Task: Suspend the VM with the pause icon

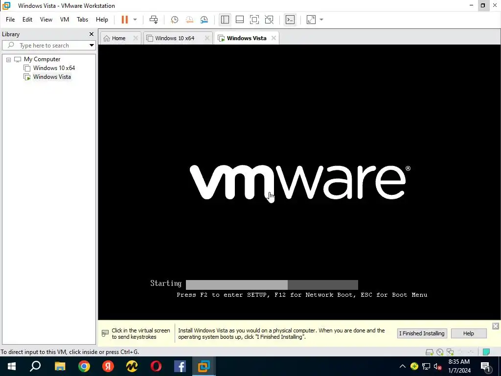Action: (125, 20)
